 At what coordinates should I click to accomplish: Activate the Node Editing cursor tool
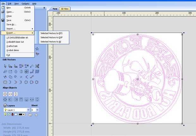click(x=10, y=66)
